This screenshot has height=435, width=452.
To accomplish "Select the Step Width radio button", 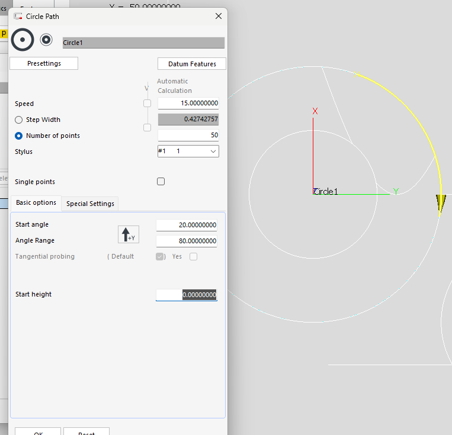I will pyautogui.click(x=19, y=120).
